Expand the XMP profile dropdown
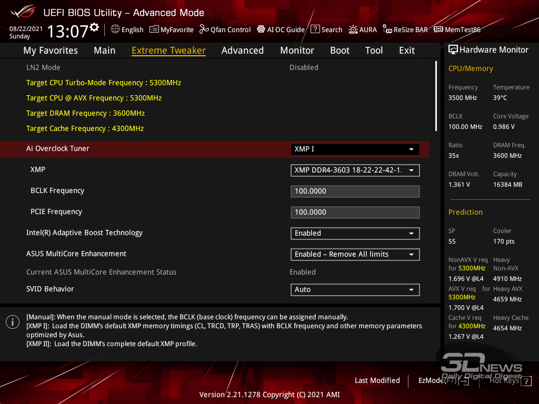This screenshot has height=404, width=539. 355,170
